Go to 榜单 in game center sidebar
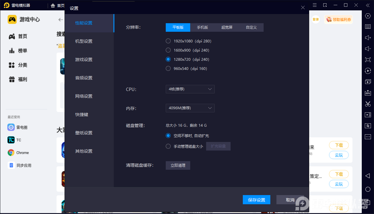 pos(18,51)
